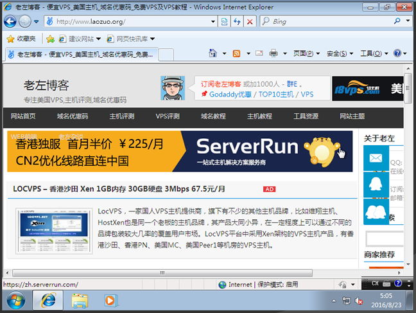The width and height of the screenshot is (416, 313).
Task: Open 建议网站 favorites bar item
Action: pyautogui.click(x=80, y=39)
